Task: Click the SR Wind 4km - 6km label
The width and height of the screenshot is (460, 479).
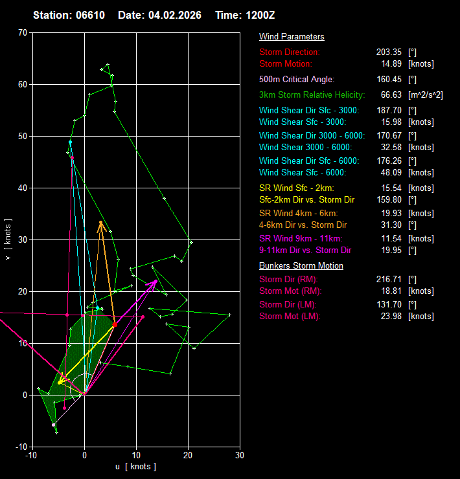Action: click(298, 213)
